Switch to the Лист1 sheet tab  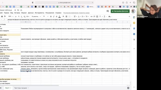8,88
